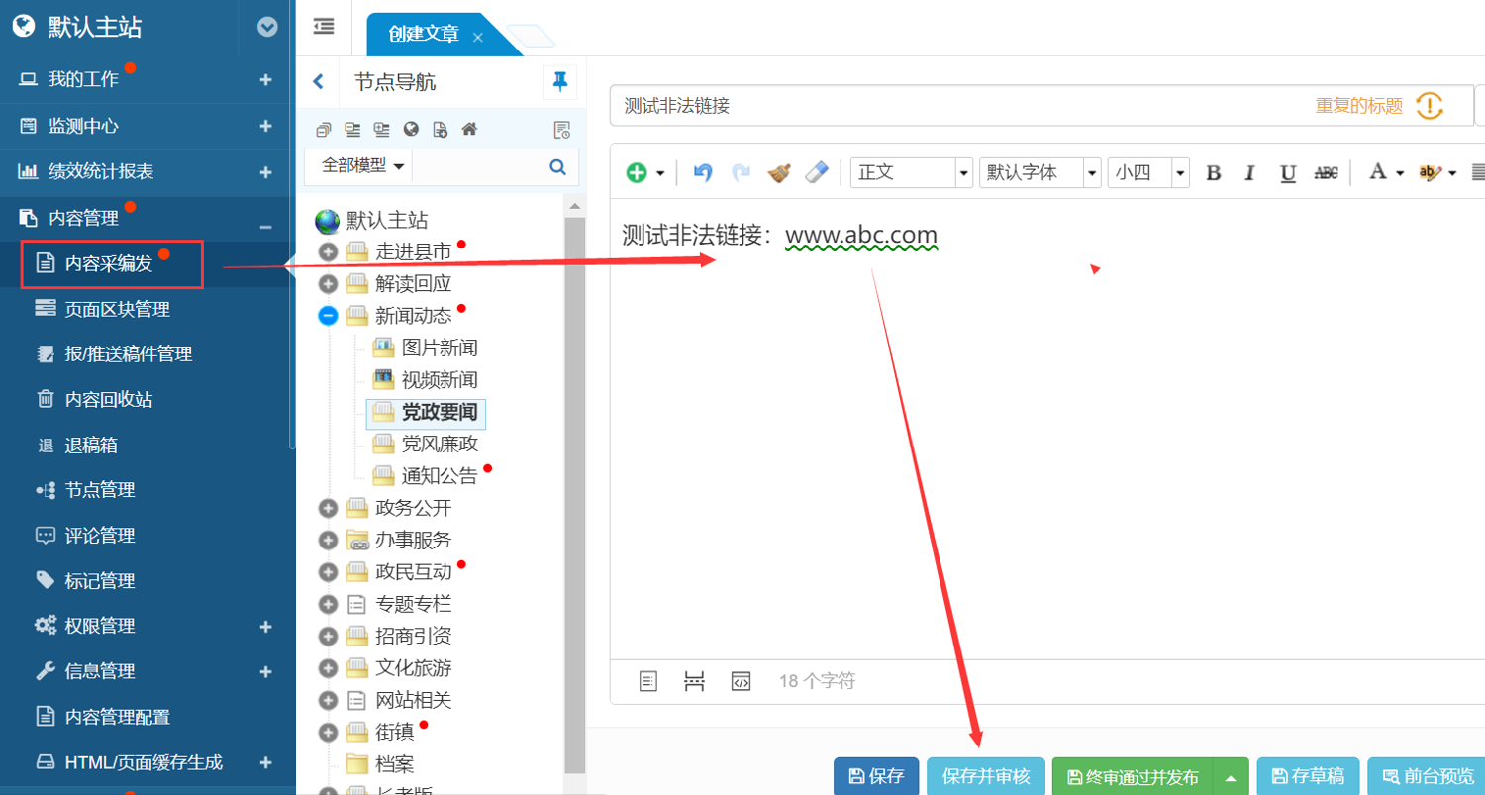The image size is (1485, 795).
Task: Click the search magnifier in node navigation
Action: 557,166
